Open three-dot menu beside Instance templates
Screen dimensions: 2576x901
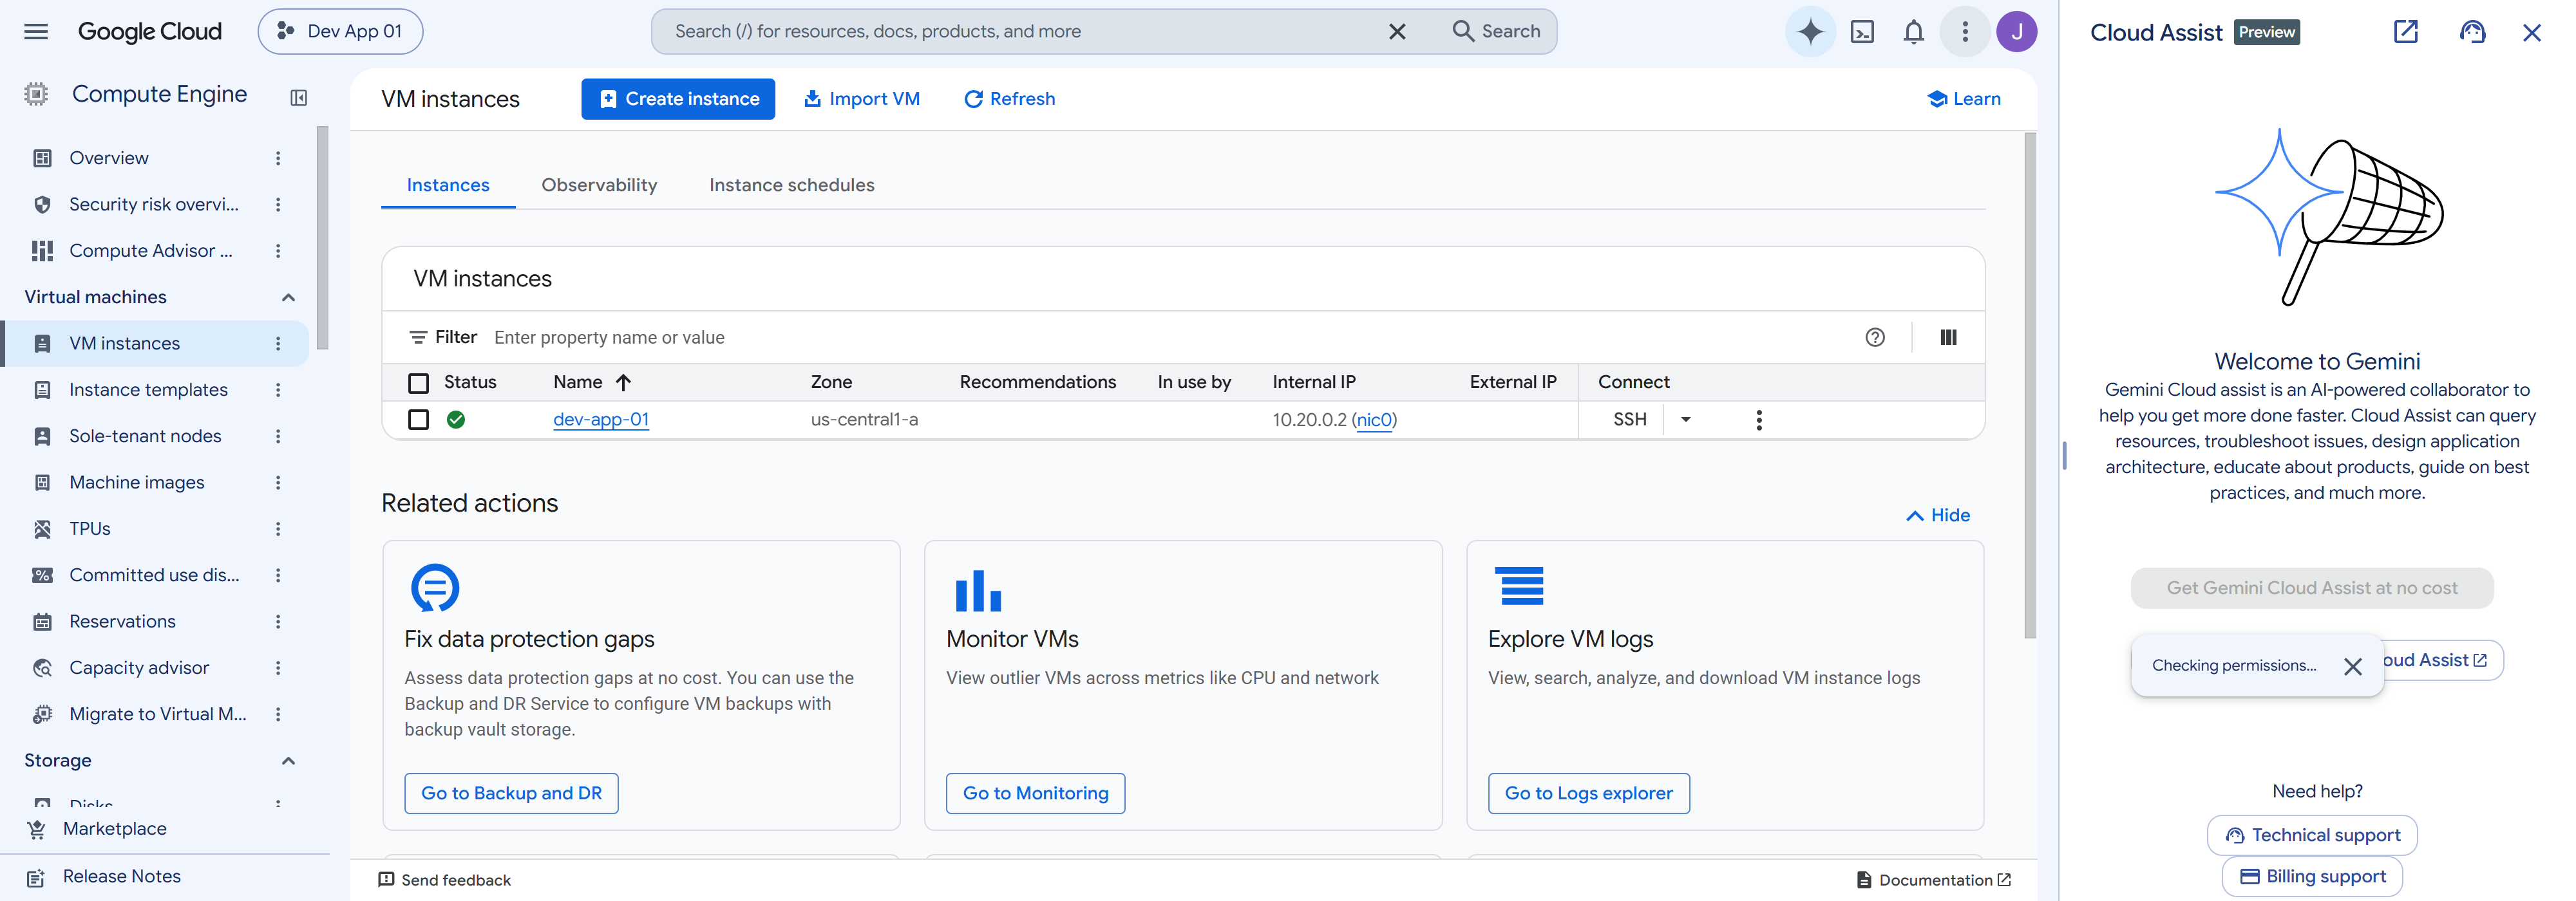click(x=278, y=389)
